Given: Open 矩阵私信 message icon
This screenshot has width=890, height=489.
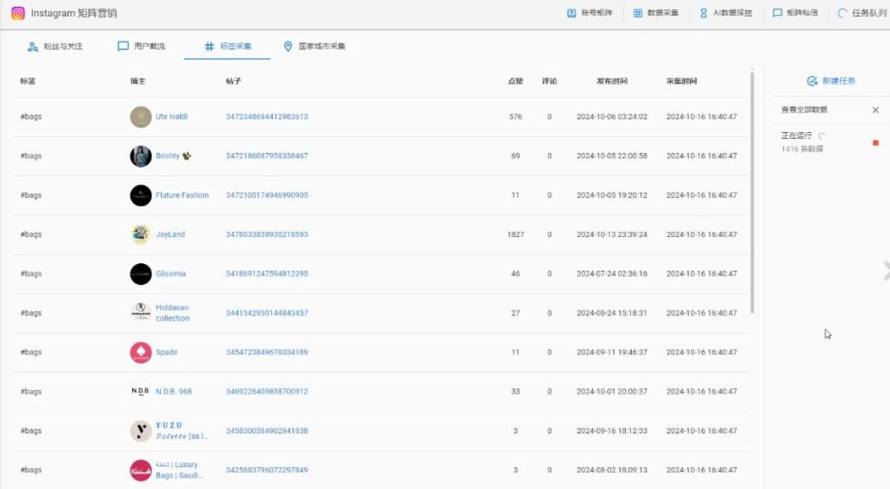Looking at the screenshot, I should (x=778, y=13).
